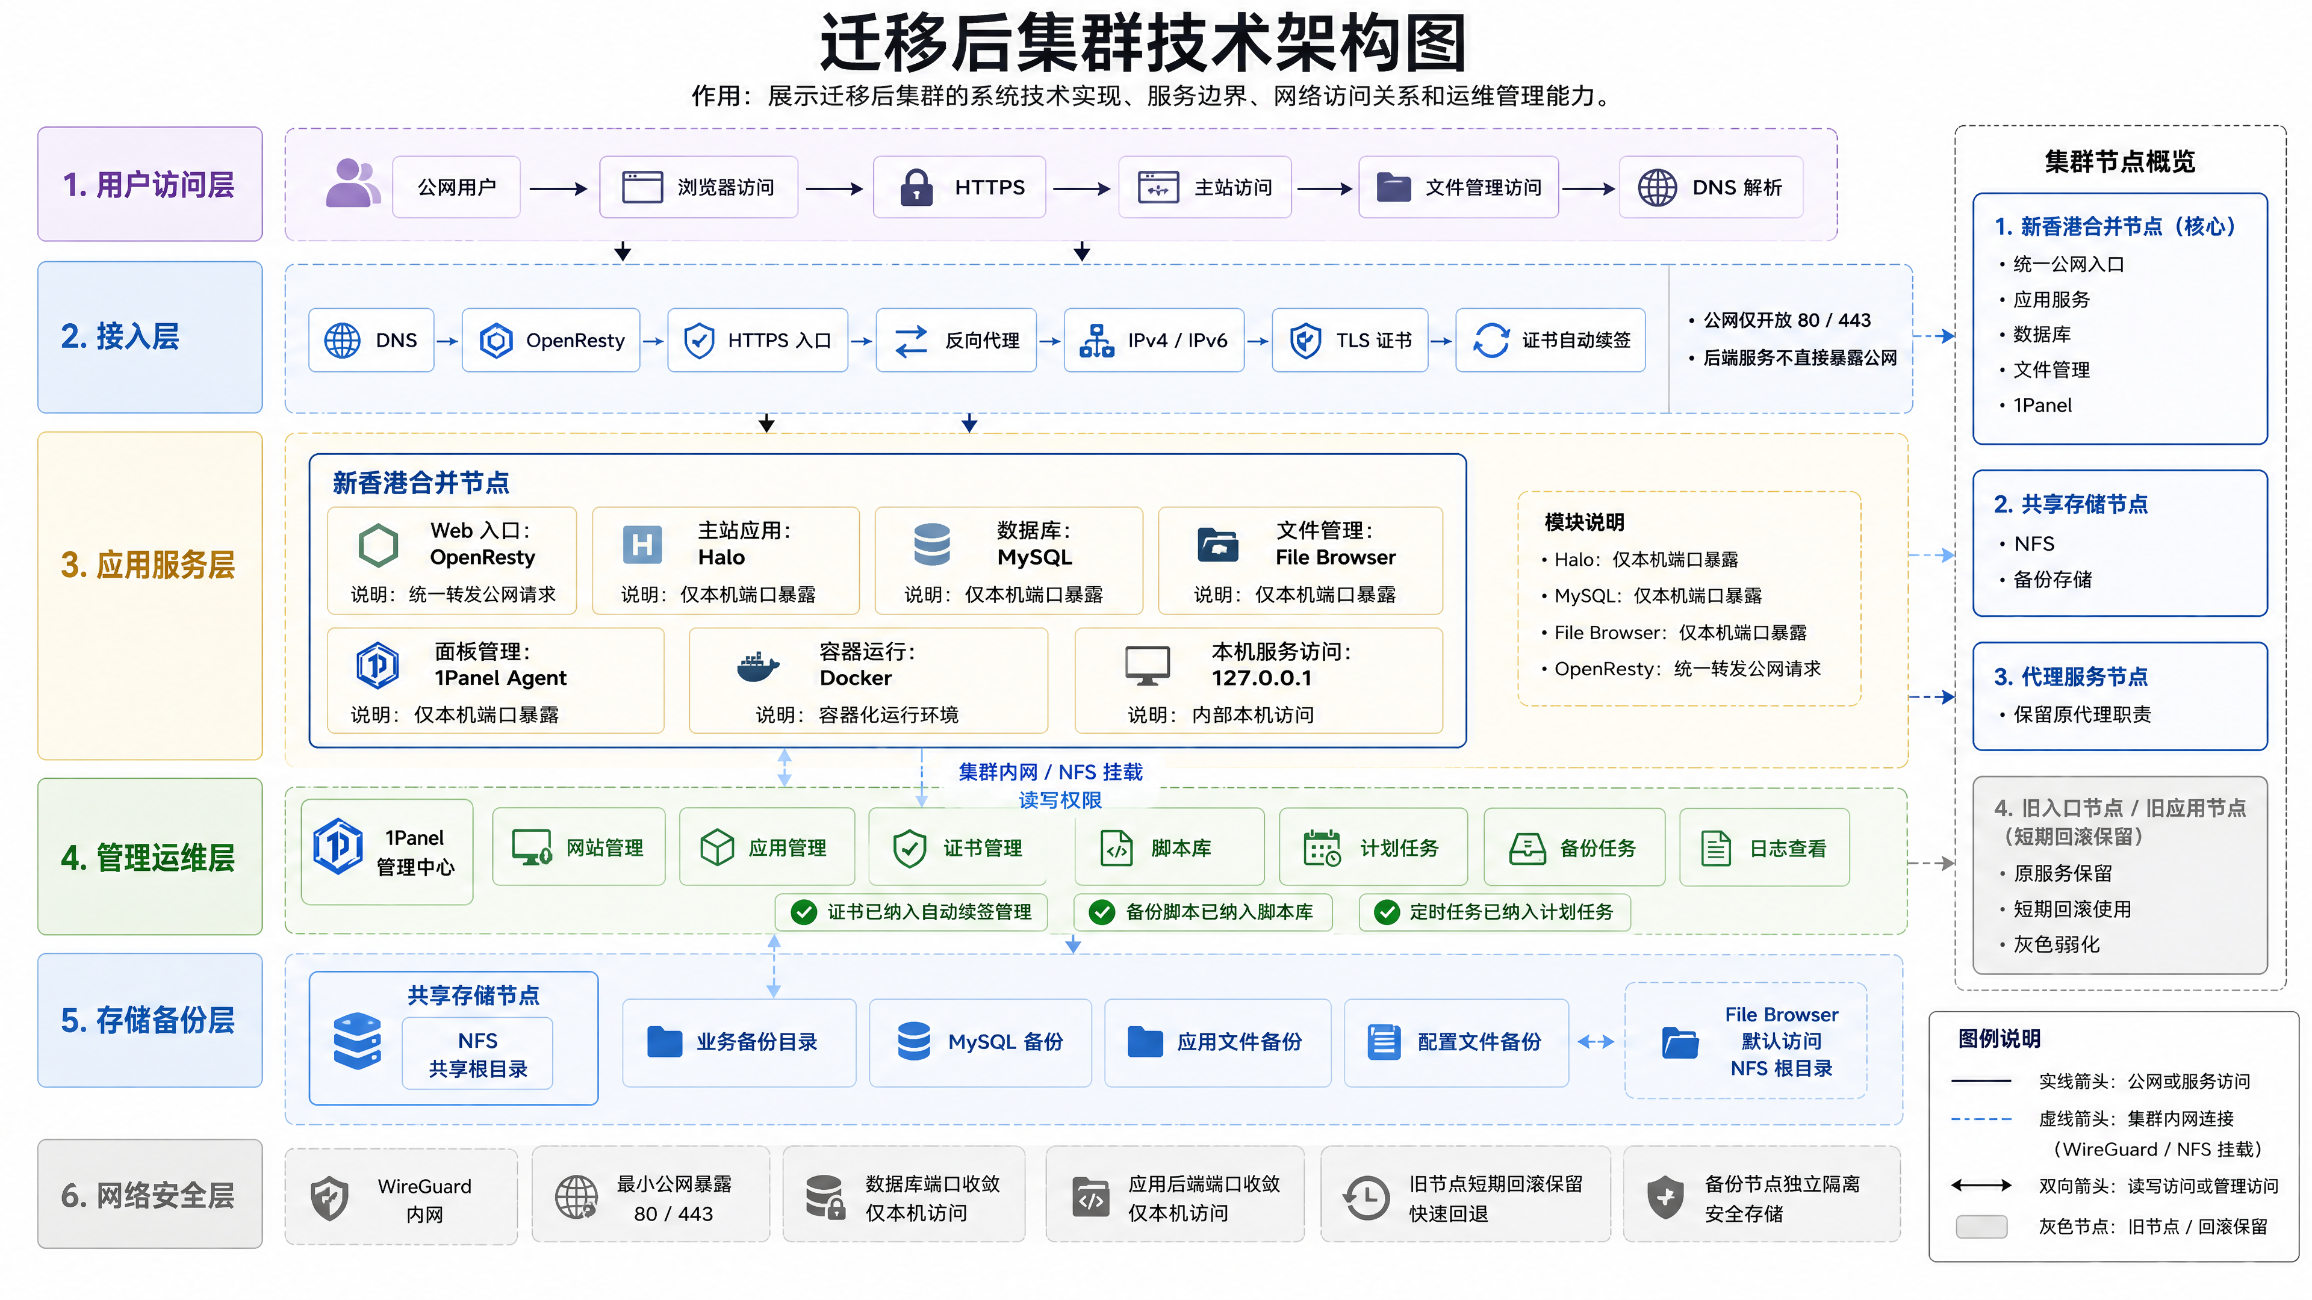Click the 6. 网络安全层 layer label
Screen dimensions: 2312x1300
pos(150,1194)
